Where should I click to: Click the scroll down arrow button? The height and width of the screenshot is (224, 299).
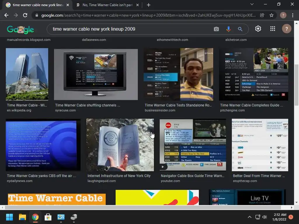click(x=296, y=202)
